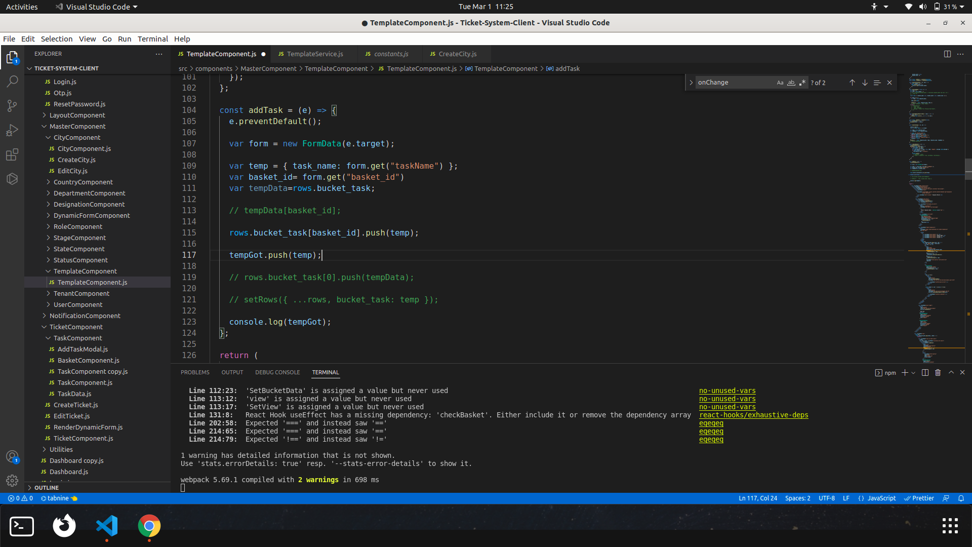Open the hexagon extension icon in activity bar
Screen dimensions: 972x547
(x=12, y=179)
